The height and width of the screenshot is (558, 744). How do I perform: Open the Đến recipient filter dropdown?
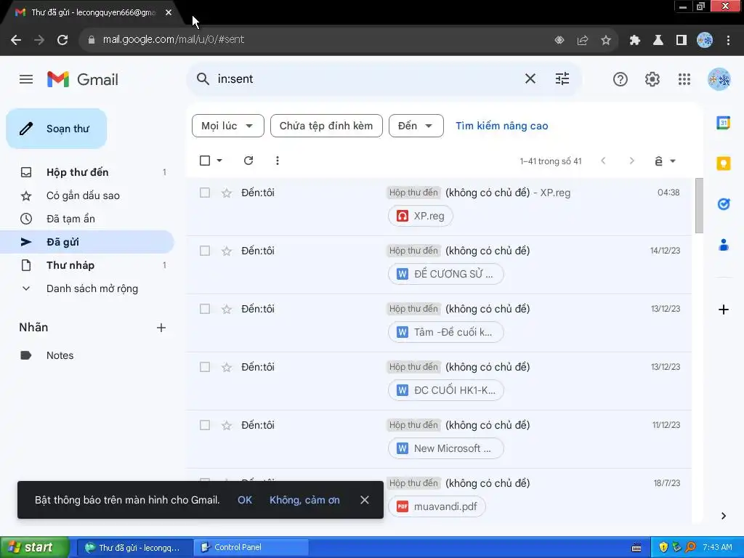[416, 126]
